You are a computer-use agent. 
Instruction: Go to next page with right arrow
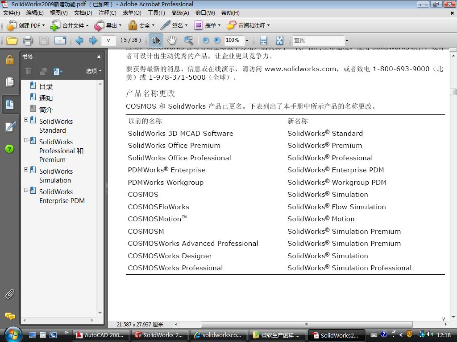pyautogui.click(x=93, y=41)
